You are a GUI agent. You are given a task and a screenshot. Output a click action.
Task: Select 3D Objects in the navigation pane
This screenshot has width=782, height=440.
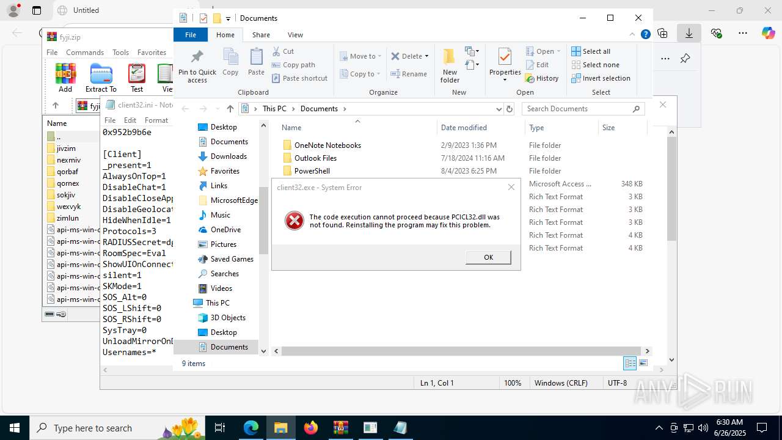[x=228, y=318]
